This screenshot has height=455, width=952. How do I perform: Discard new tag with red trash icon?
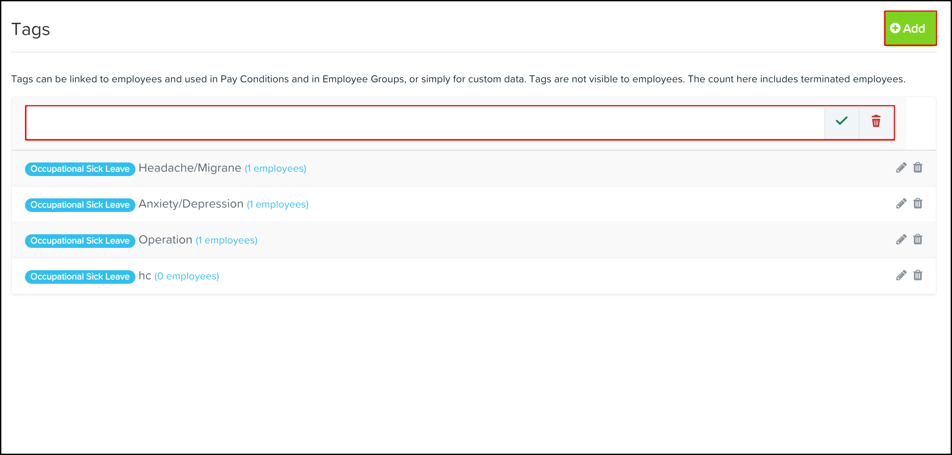click(x=876, y=121)
